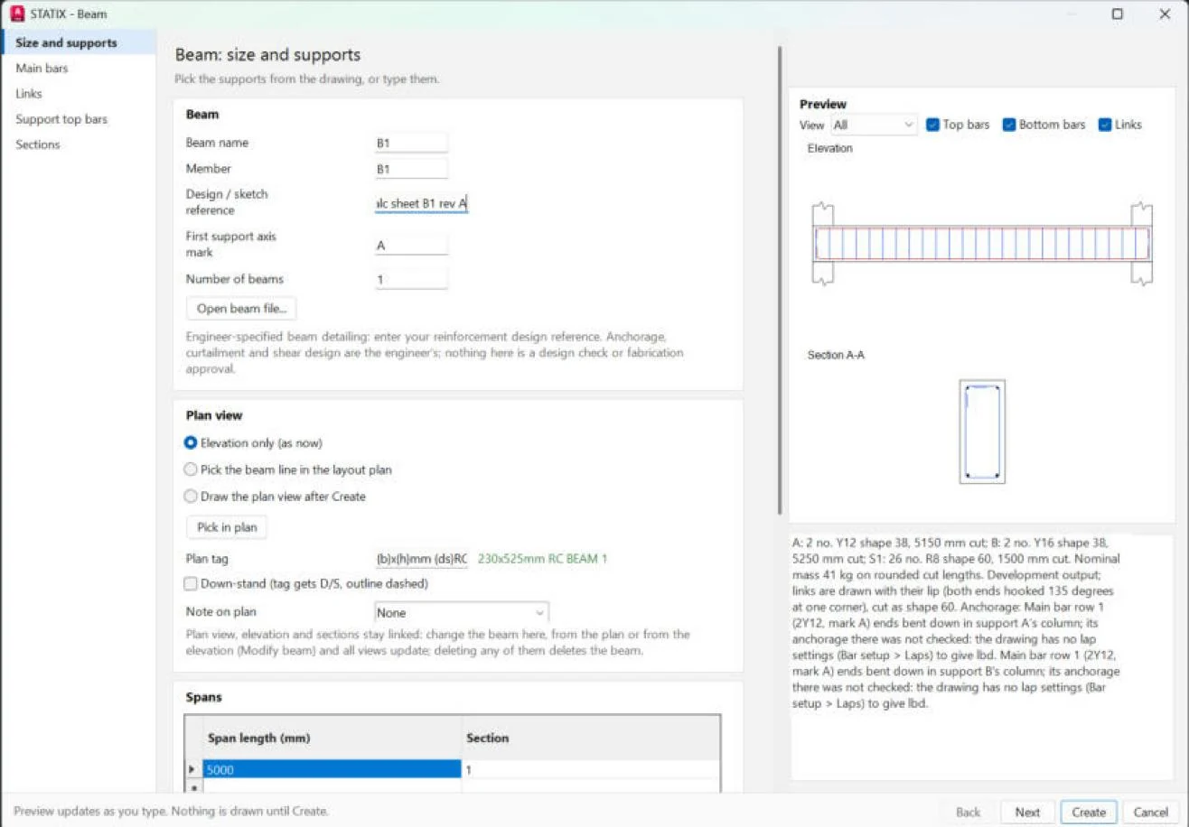Select Draw the plan view after Create
Image resolution: width=1189 pixels, height=827 pixels.
(276, 496)
